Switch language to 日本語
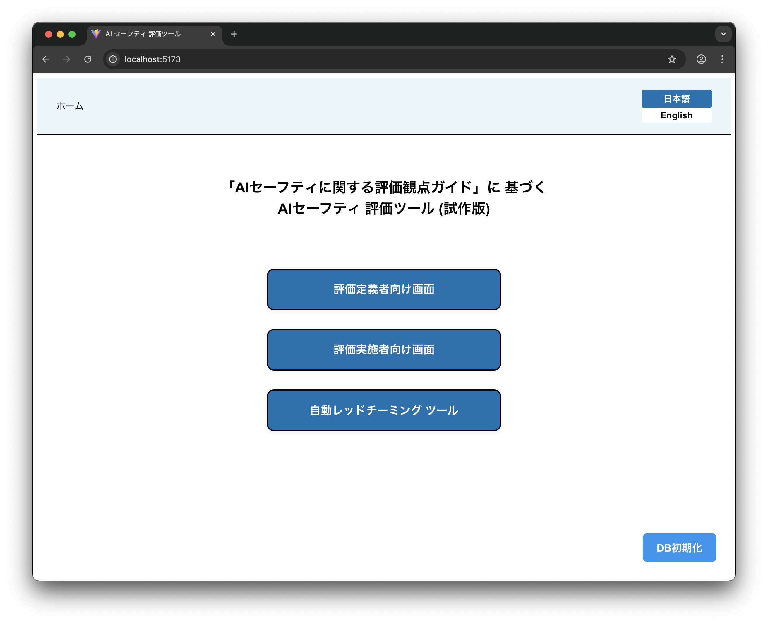 point(676,98)
